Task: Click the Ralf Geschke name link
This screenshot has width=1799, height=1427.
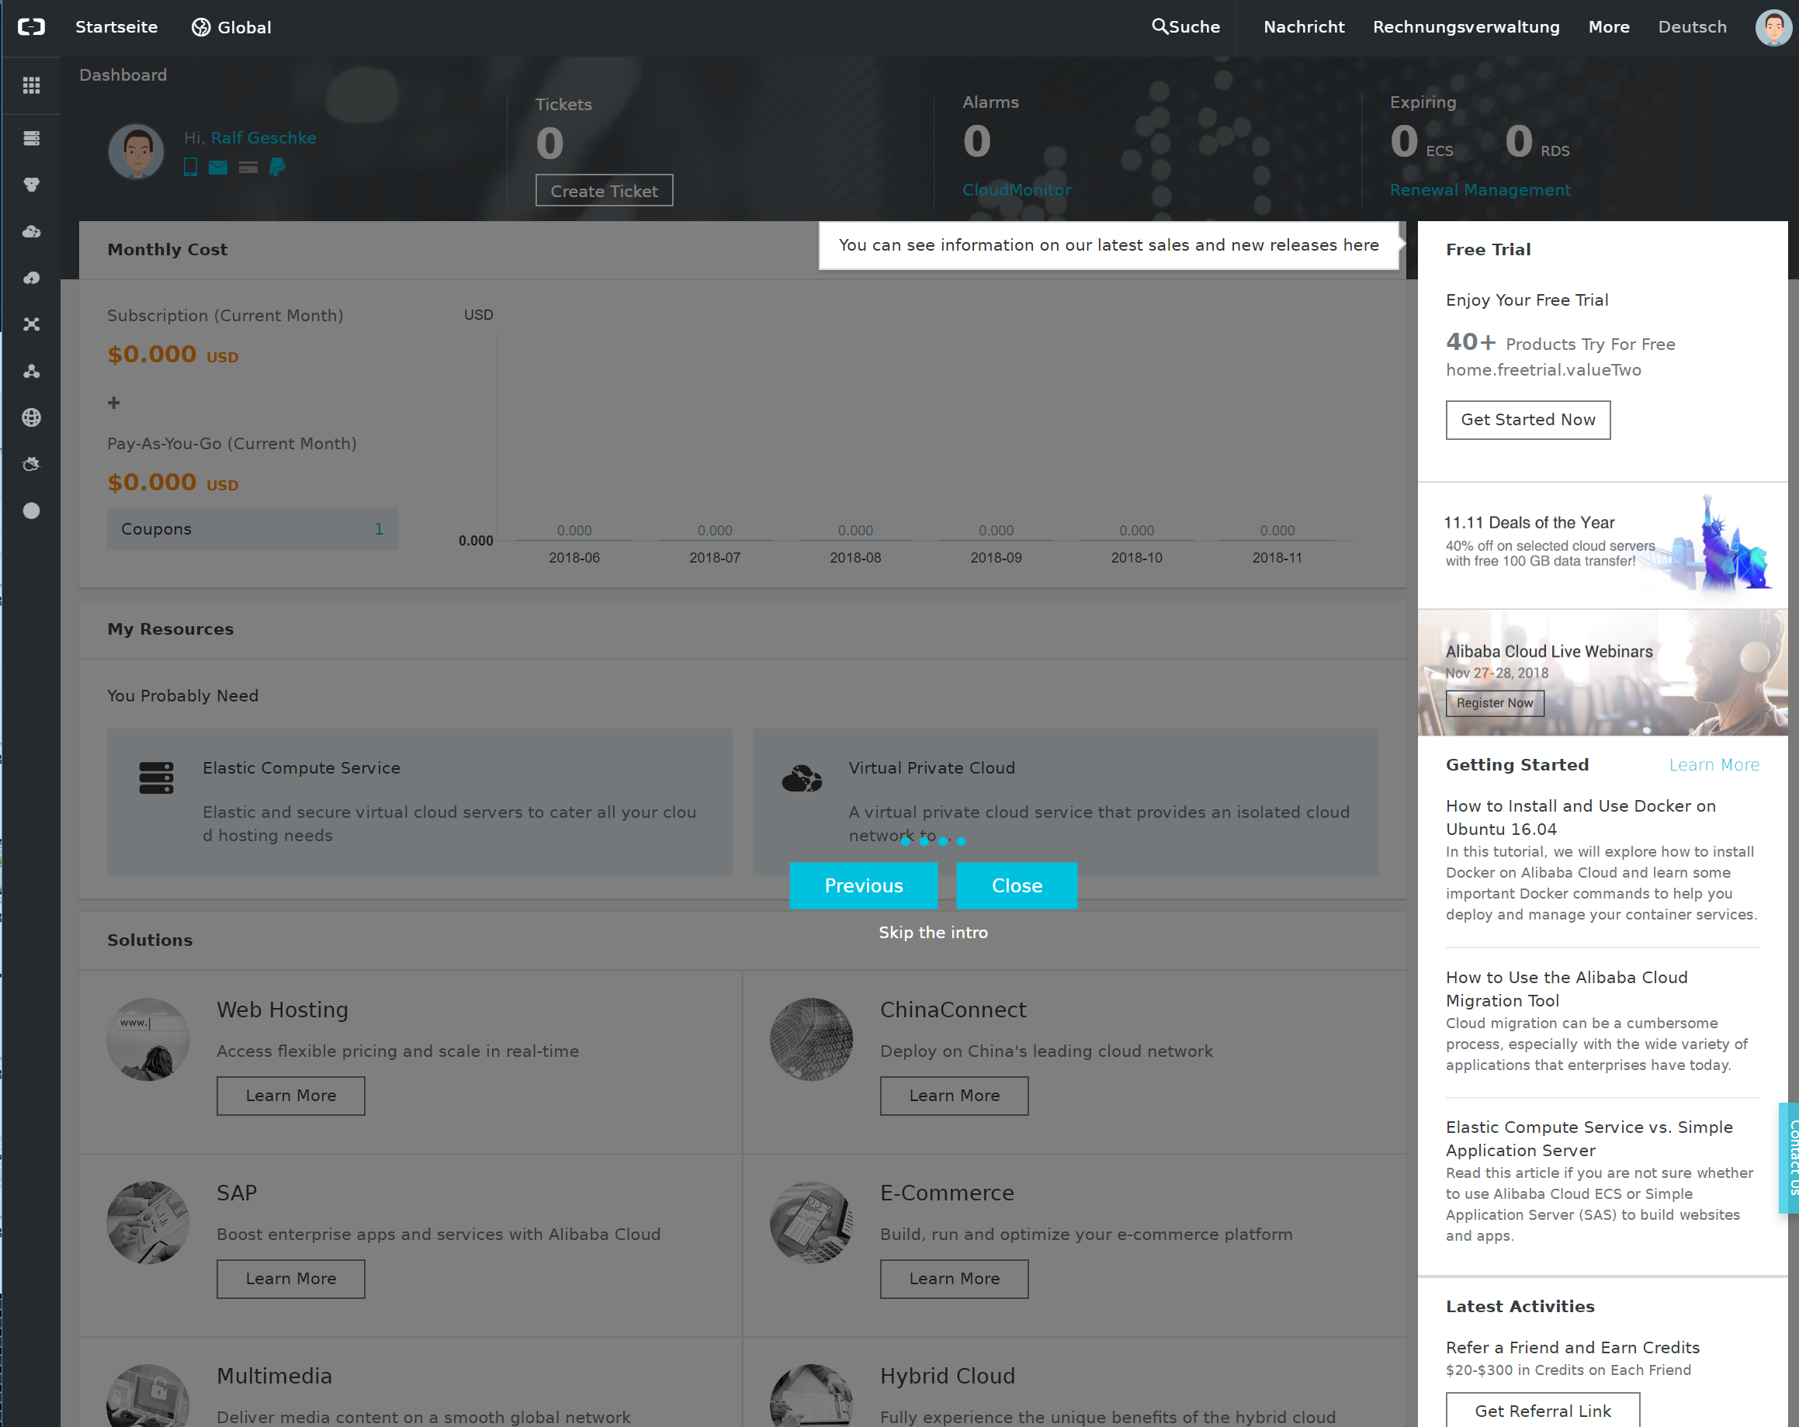Action: (263, 137)
